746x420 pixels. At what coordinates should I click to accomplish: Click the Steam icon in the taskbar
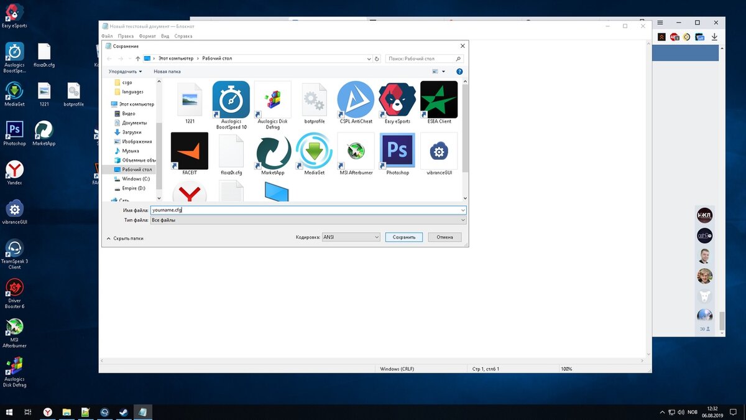coord(123,412)
